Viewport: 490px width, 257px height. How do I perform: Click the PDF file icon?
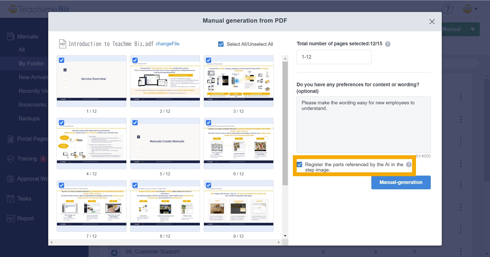[x=63, y=44]
